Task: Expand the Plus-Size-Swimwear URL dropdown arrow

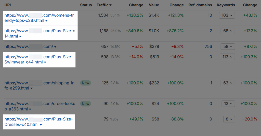Action: point(45,63)
